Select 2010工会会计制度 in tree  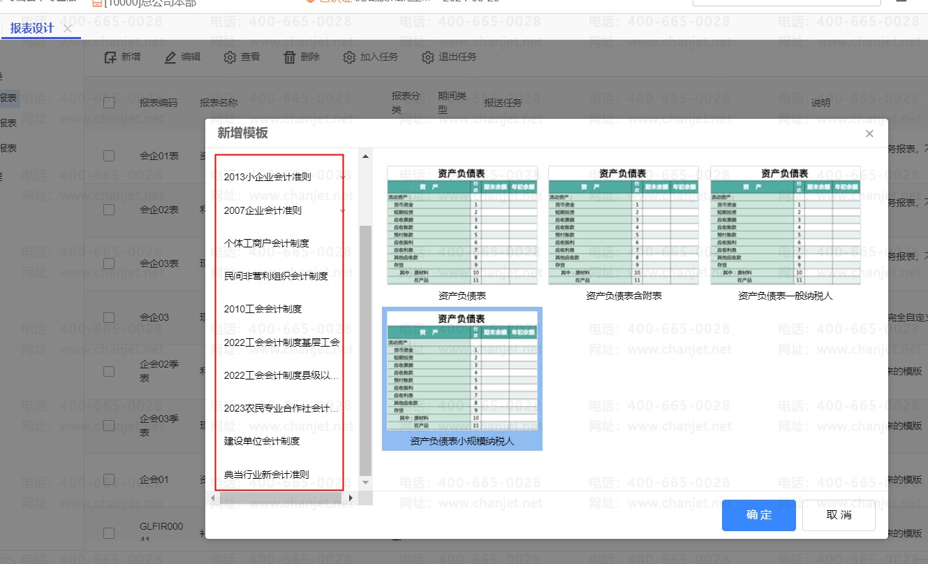click(263, 309)
